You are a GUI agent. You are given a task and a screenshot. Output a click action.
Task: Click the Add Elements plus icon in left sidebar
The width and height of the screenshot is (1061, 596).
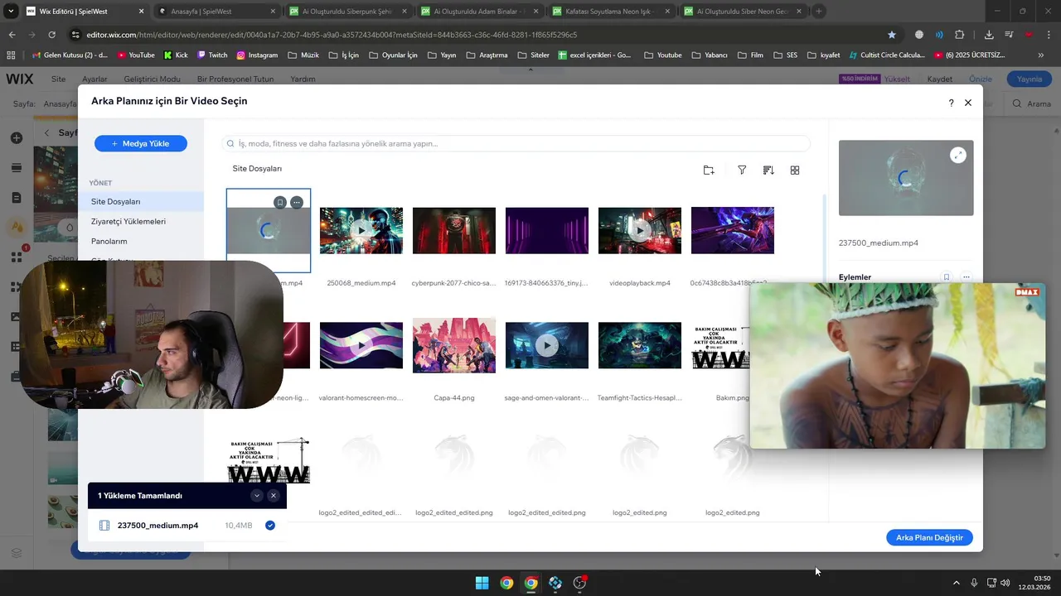pos(17,137)
